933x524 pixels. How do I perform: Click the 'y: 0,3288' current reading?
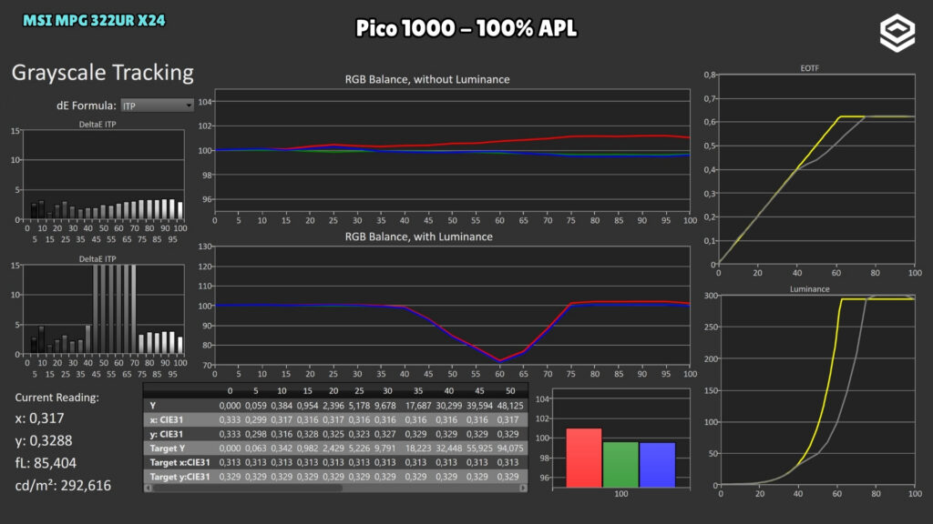[x=44, y=441]
